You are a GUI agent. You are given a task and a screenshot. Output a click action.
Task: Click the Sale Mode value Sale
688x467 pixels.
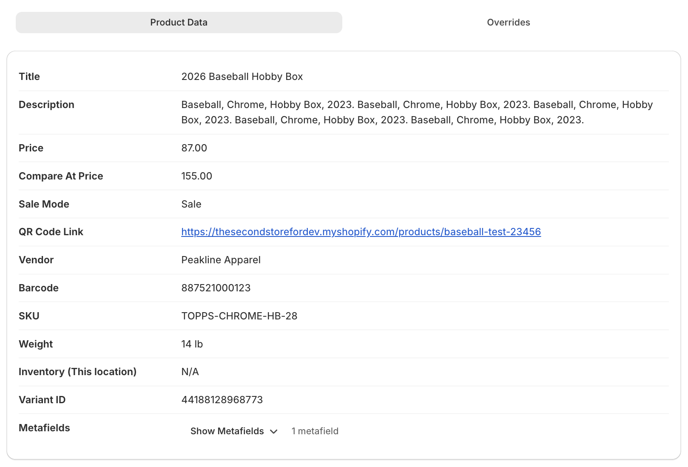(191, 204)
